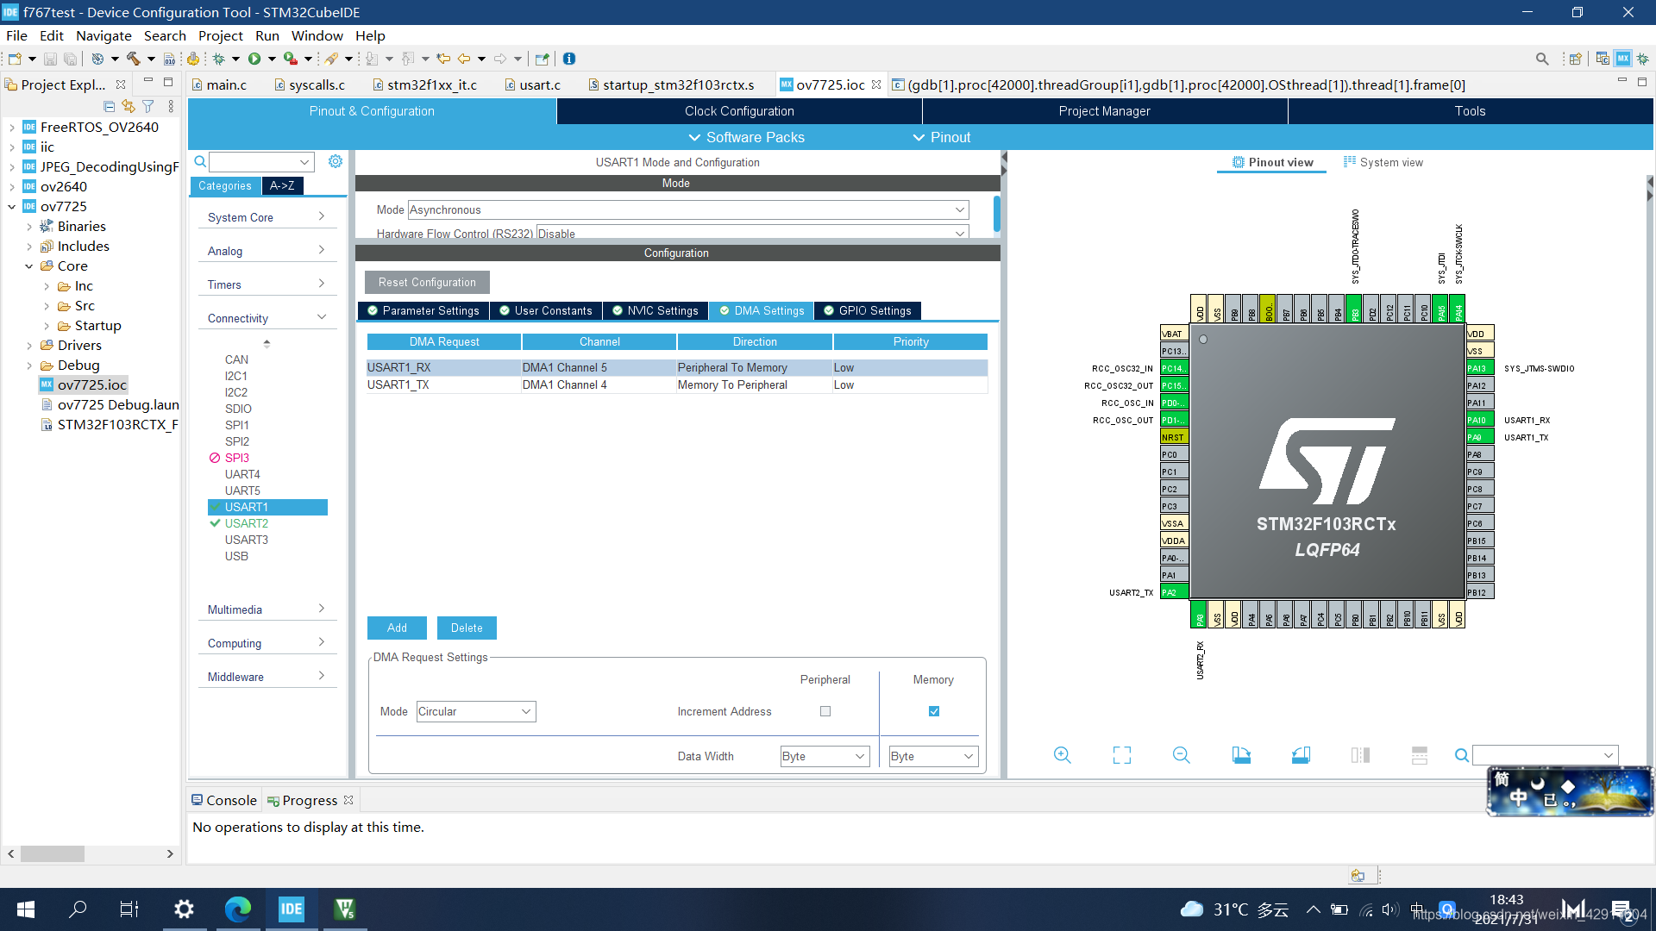Open the toolbar search magnifier icon
This screenshot has height=931, width=1656.
[x=1542, y=59]
